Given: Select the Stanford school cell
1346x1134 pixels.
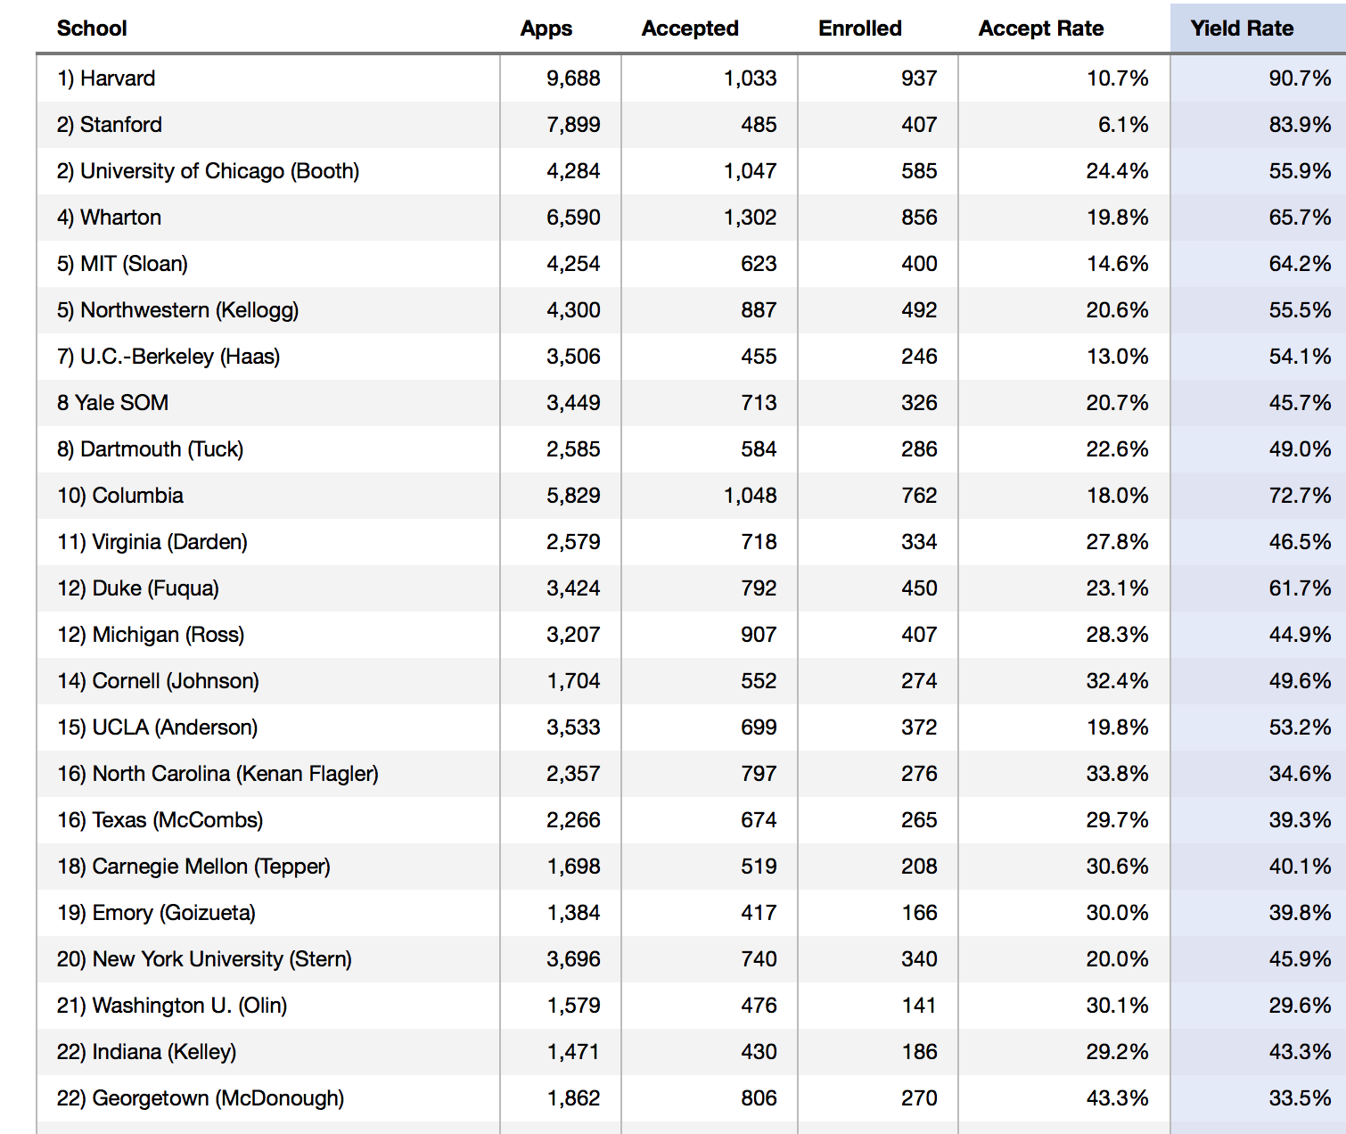Looking at the screenshot, I should [x=110, y=125].
